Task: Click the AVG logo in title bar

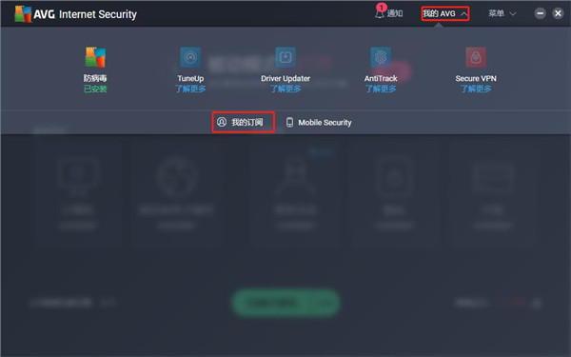Action: [x=23, y=14]
